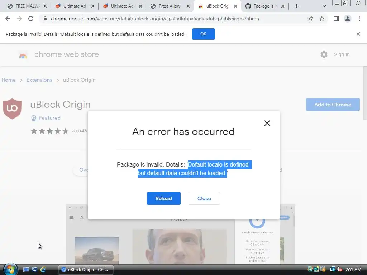Viewport: 367px width, 275px height.
Task: Click Add to Chrome button
Action: (x=333, y=105)
